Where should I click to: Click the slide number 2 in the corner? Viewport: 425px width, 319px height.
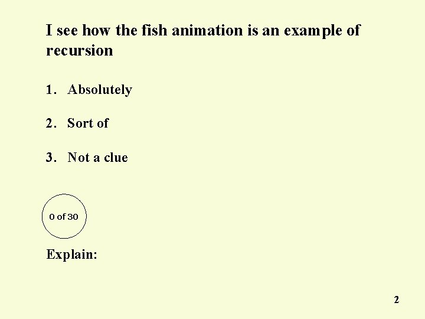[x=397, y=300]
